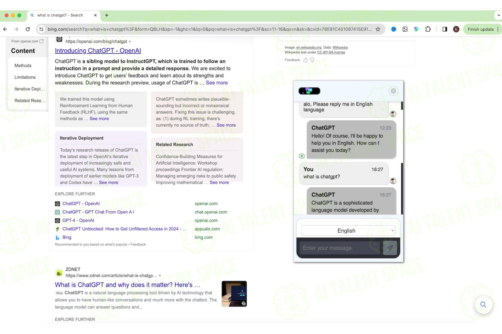Click the green ChatGPT avatar beside 12:23 reply

(302, 156)
